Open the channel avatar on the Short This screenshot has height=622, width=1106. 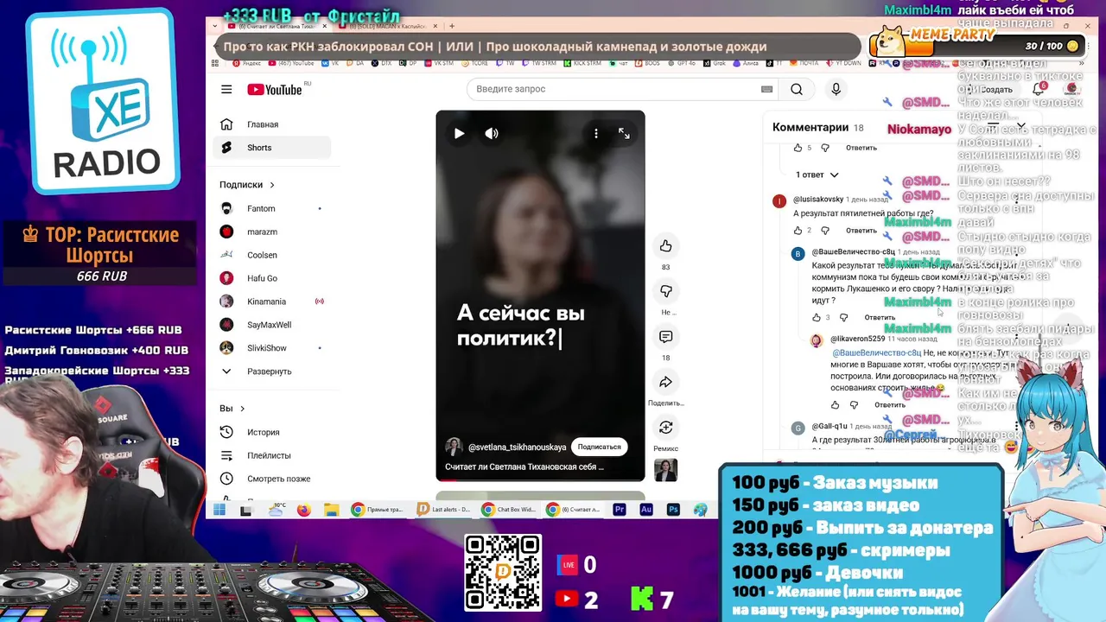[454, 447]
